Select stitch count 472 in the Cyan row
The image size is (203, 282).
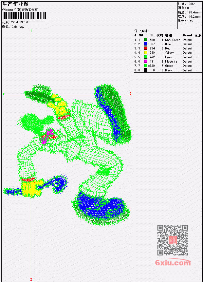point(152,57)
